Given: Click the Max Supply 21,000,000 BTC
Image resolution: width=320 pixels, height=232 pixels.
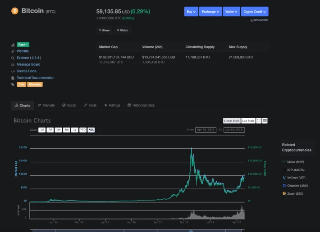Looking at the screenshot, I should [241, 57].
